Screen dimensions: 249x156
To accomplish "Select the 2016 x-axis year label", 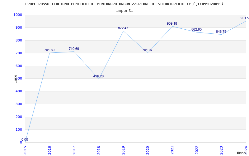I will (49, 150).
